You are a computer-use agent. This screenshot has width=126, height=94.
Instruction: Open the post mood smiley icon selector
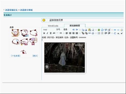pos(44,20)
